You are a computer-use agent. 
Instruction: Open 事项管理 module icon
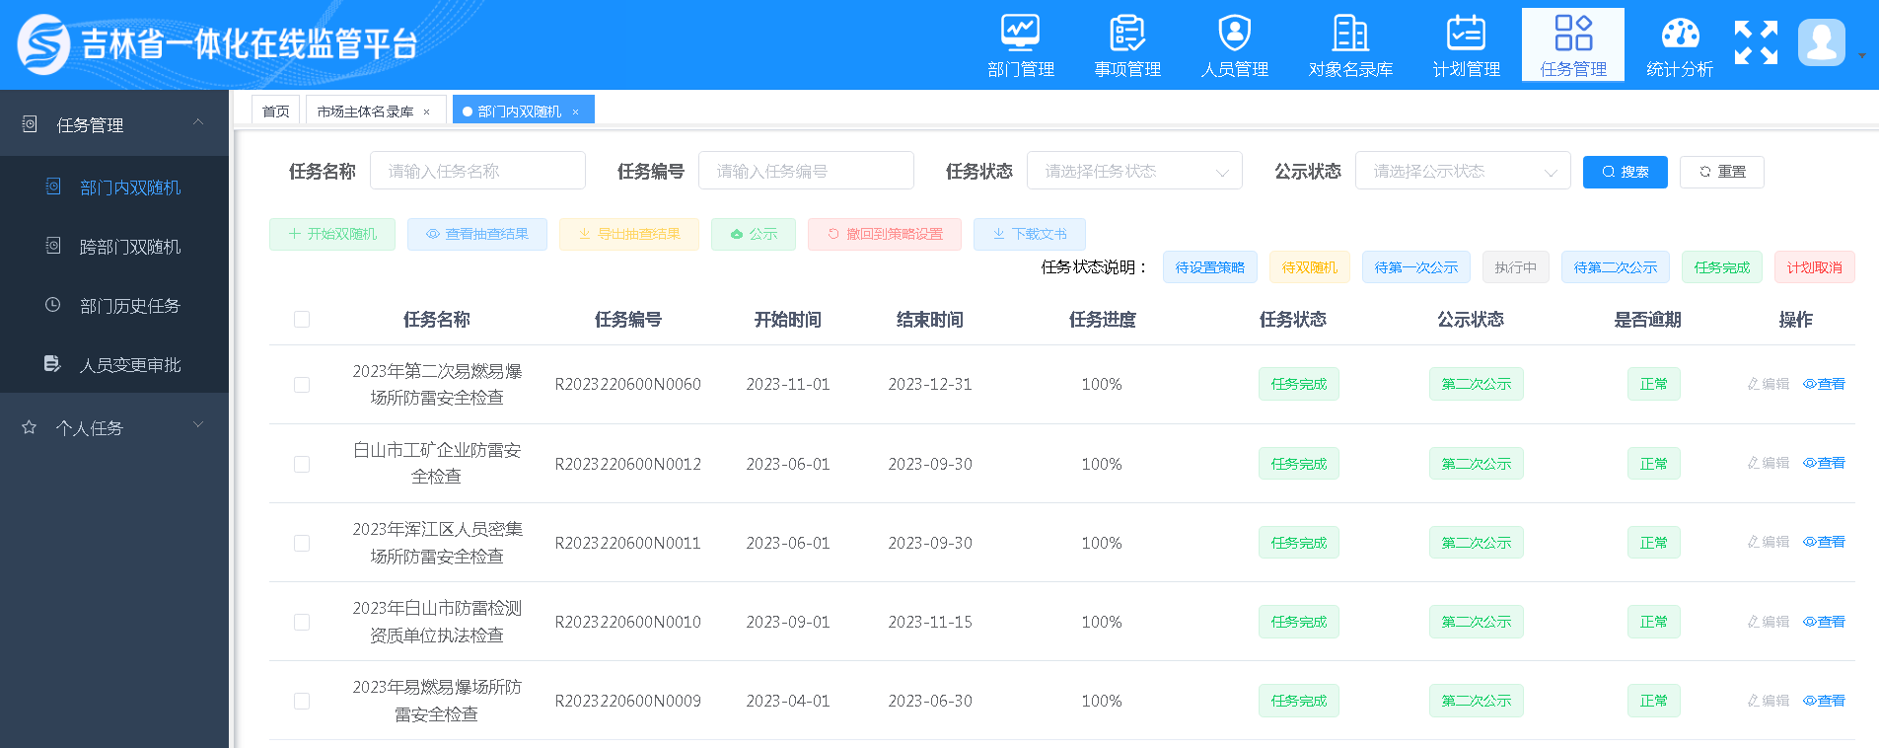point(1126,33)
